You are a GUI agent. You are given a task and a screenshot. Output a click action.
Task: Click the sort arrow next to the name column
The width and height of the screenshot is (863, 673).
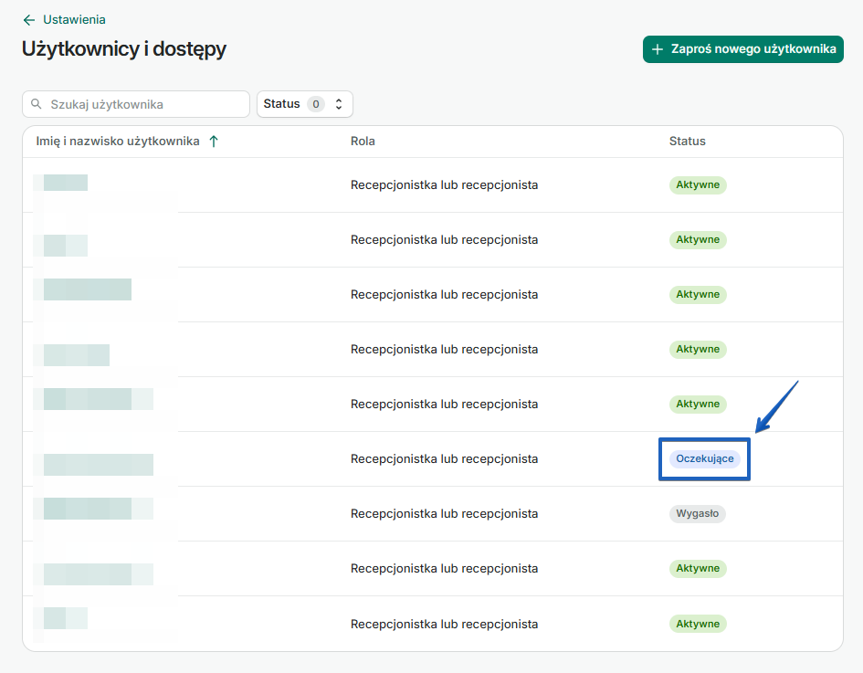(214, 142)
